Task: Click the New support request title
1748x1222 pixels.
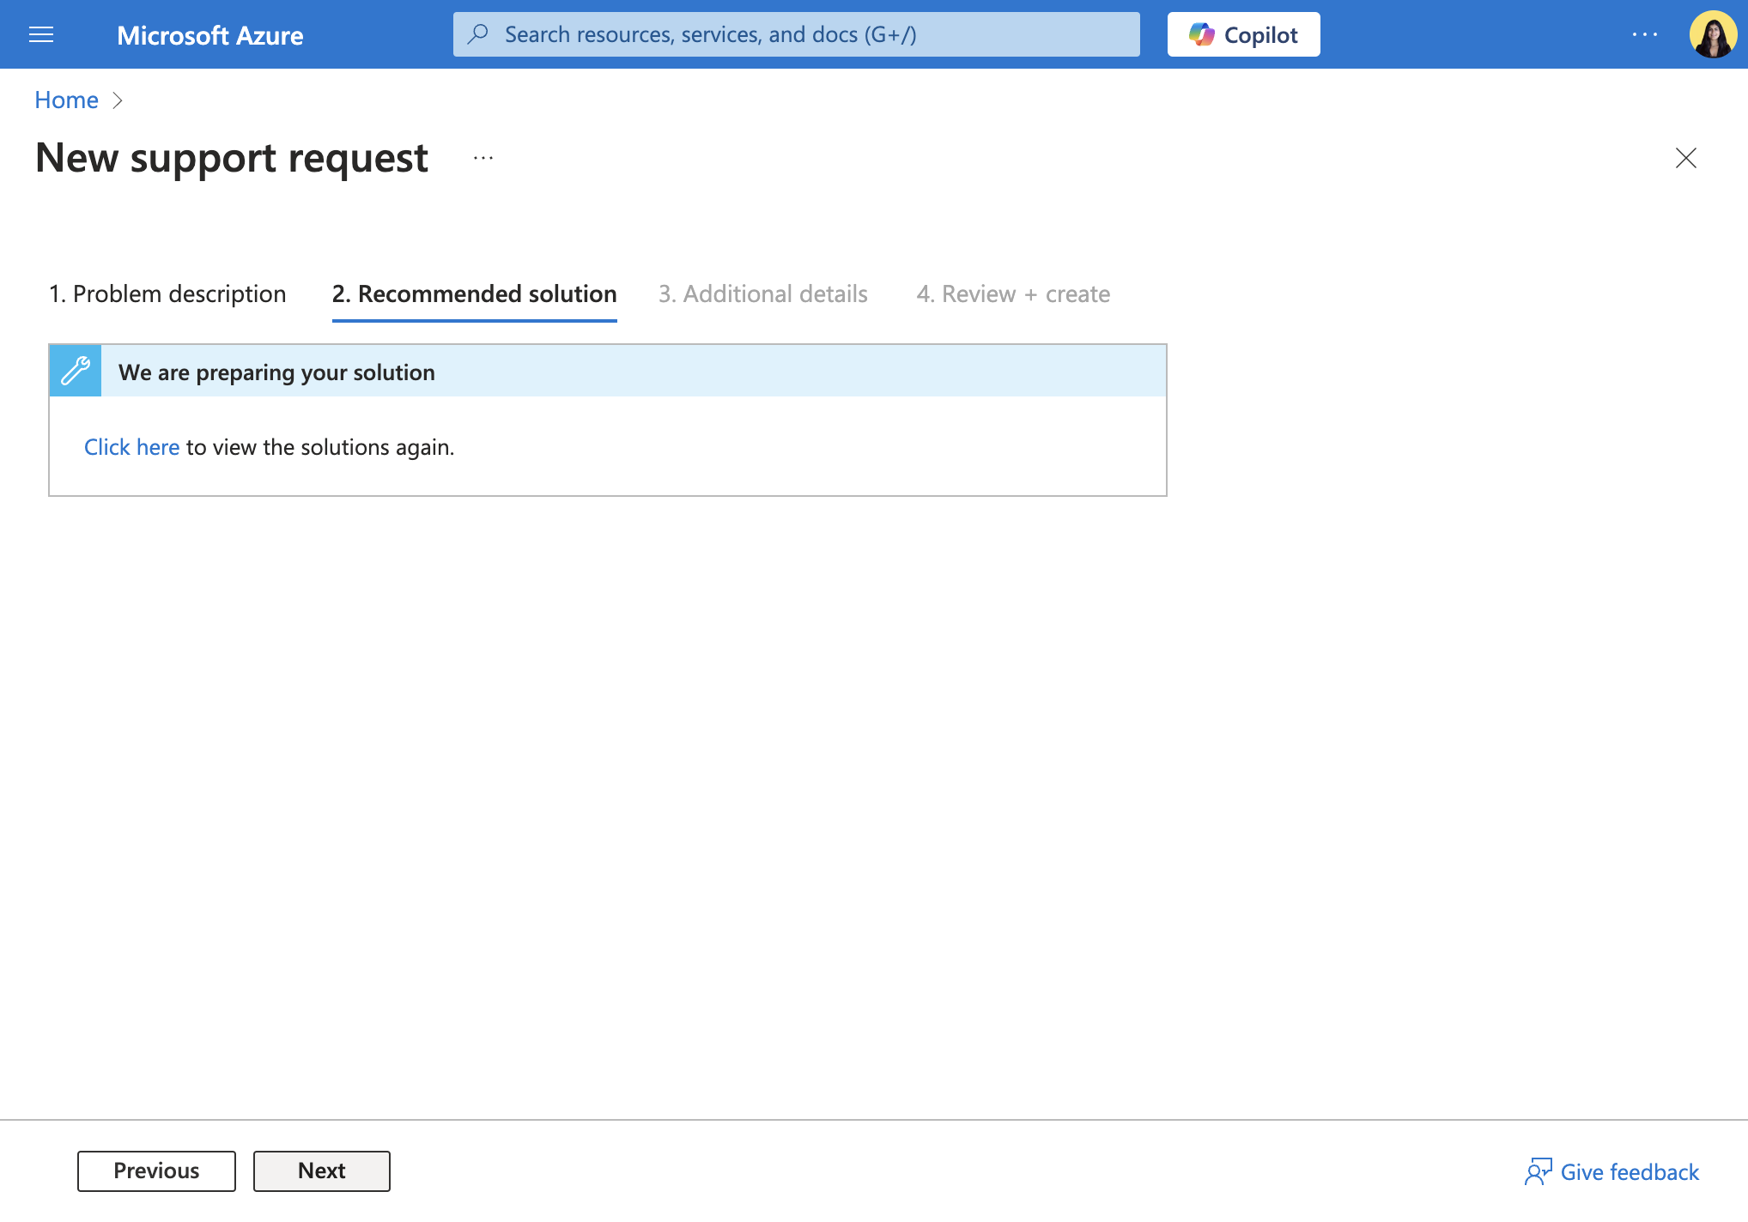Action: [x=232, y=158]
